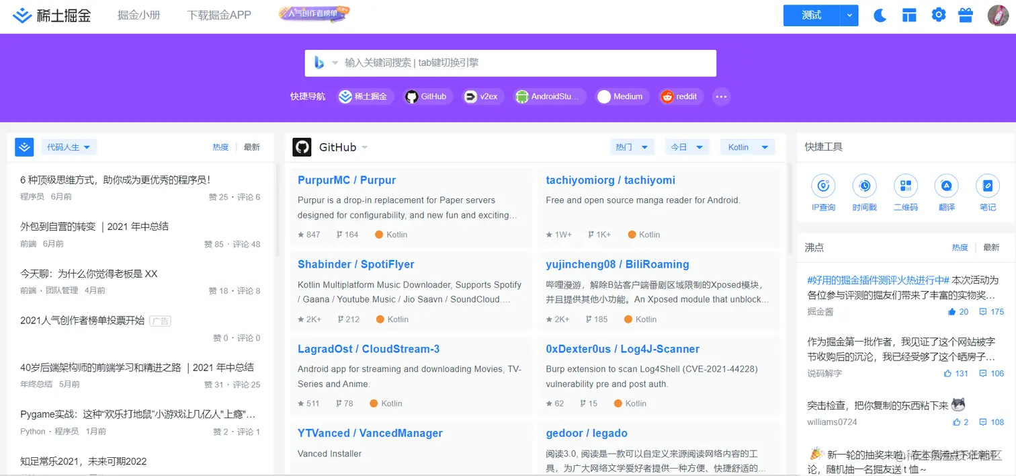The width and height of the screenshot is (1016, 476).
Task: Open the 时间戳 tool
Action: coord(865,193)
